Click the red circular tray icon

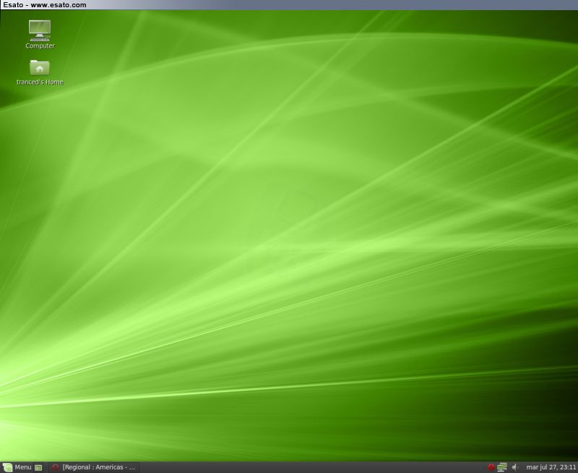(491, 467)
